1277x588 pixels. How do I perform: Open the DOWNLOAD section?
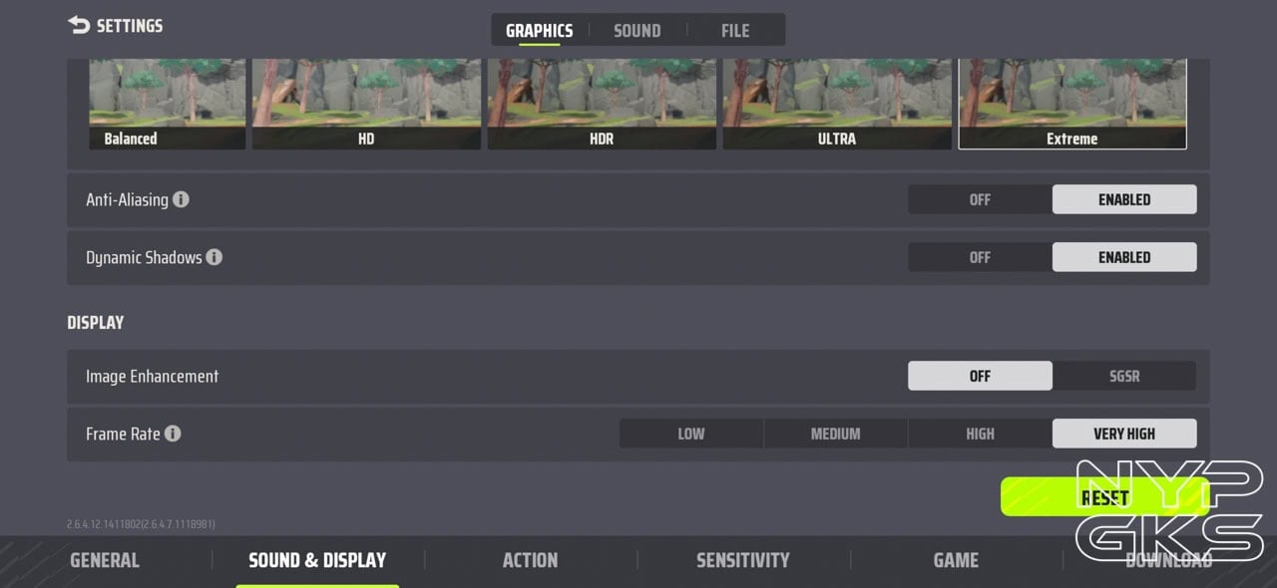[1168, 560]
